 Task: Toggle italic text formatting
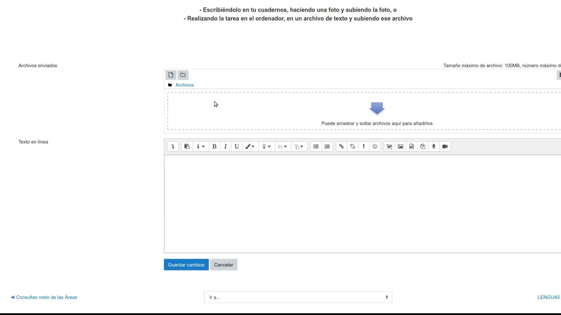(x=225, y=146)
